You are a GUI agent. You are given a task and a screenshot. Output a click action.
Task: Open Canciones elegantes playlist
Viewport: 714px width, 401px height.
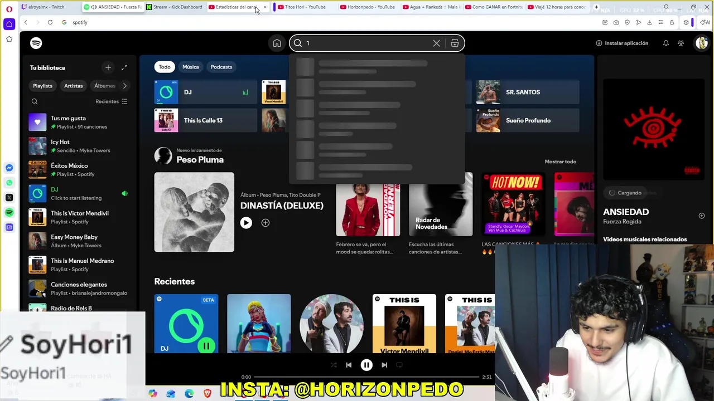pos(78,288)
